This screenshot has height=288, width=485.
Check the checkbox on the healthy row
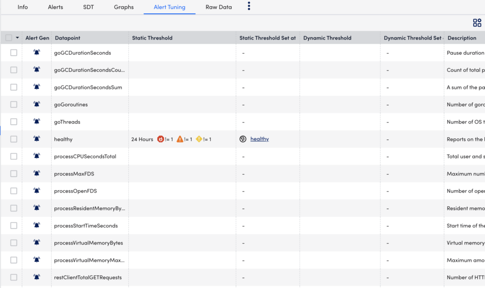coord(14,139)
